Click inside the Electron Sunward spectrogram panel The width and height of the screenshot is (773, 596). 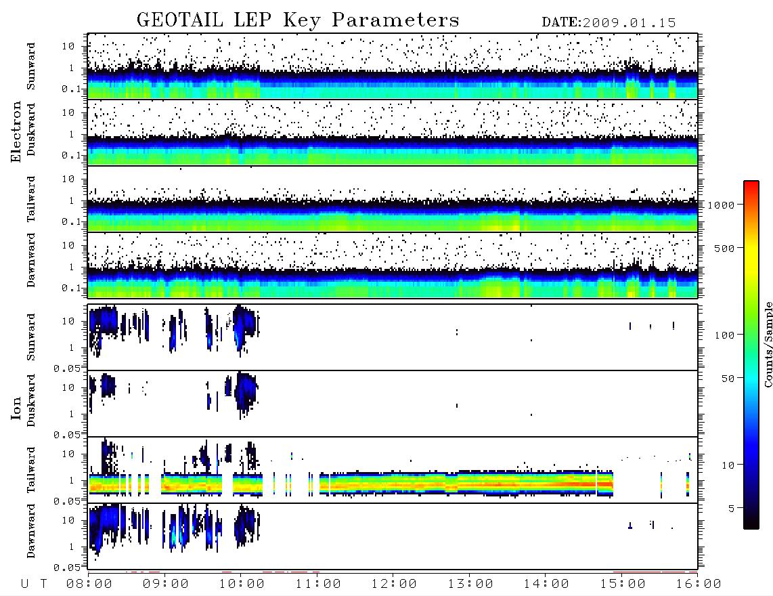393,66
